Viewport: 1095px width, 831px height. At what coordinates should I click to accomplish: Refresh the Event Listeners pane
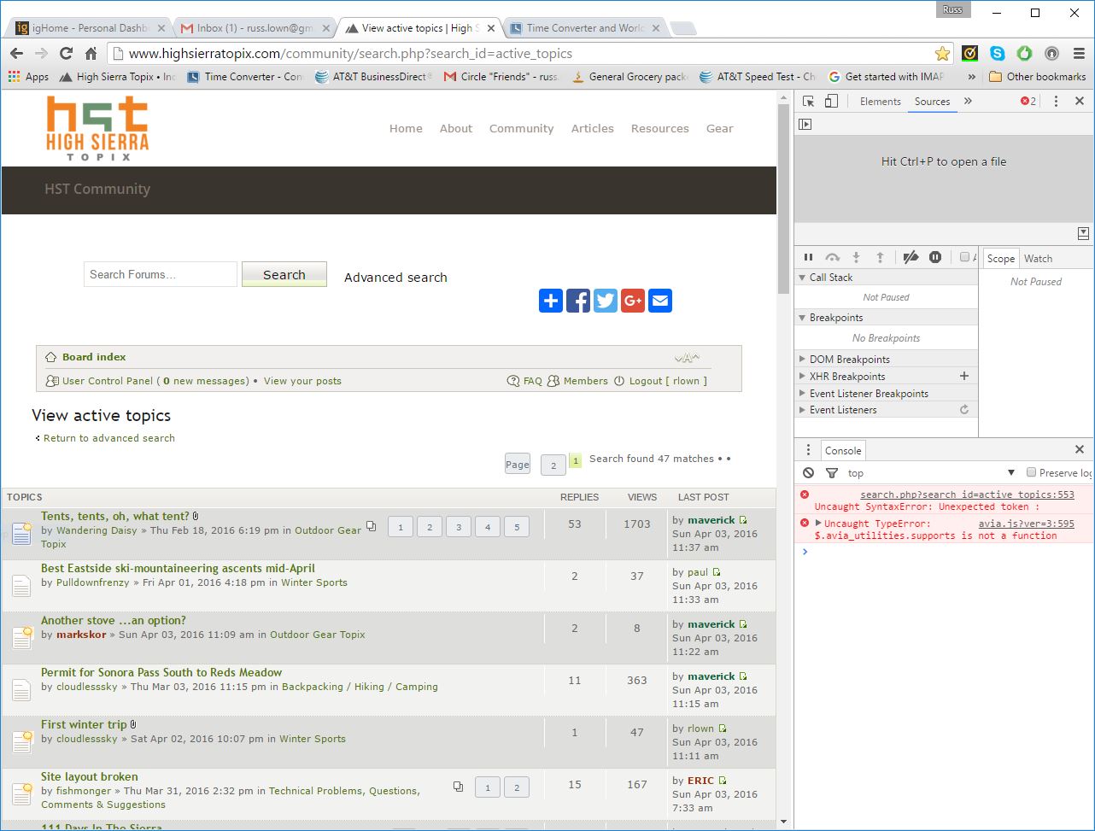[x=964, y=410]
